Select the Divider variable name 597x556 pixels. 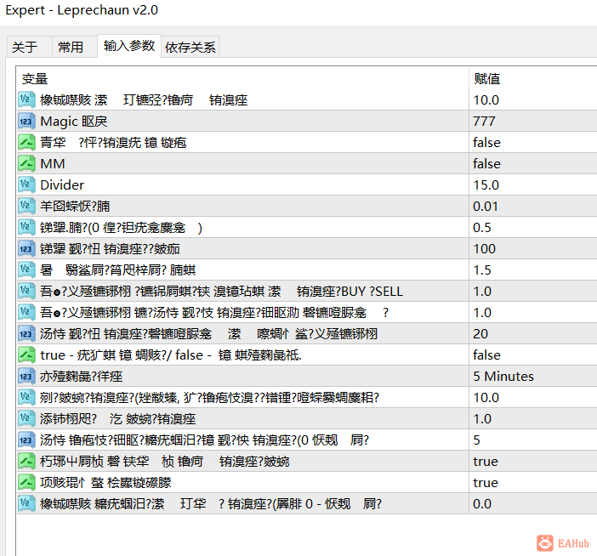[x=62, y=185]
